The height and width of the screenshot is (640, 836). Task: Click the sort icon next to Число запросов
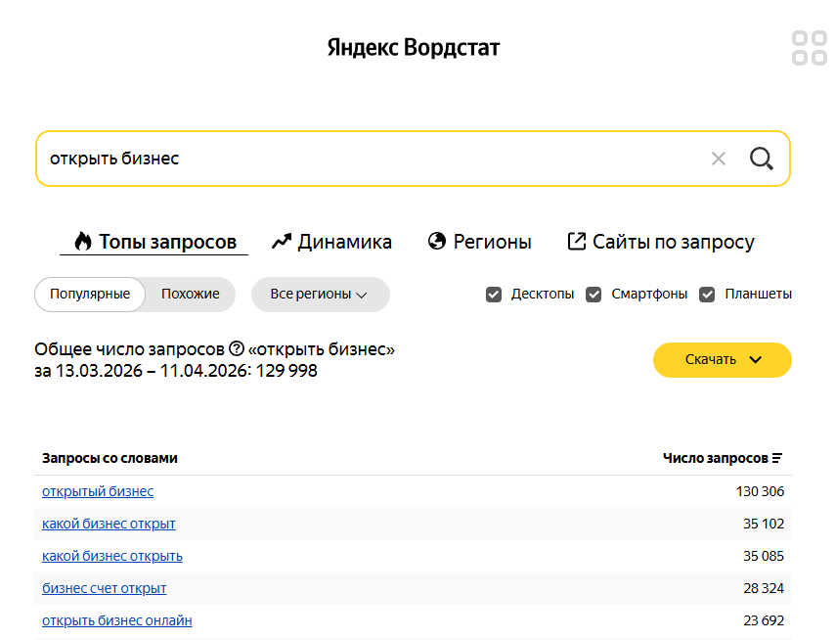[776, 458]
